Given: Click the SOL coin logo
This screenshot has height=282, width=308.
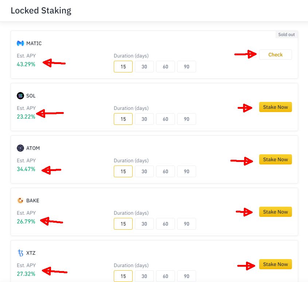Looking at the screenshot, I should [x=20, y=96].
